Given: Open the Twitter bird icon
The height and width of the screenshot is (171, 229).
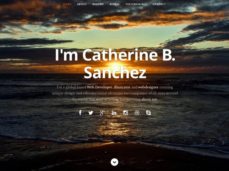Looking at the screenshot, I should pyautogui.click(x=91, y=113).
